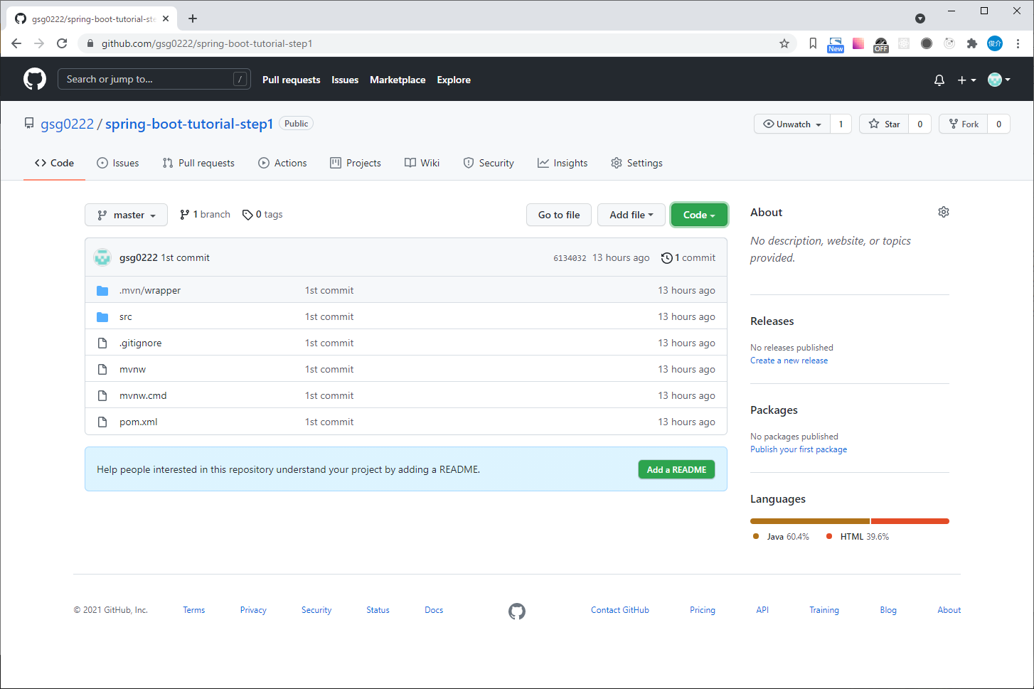Switch to the Issues tab
1034x689 pixels.
pyautogui.click(x=117, y=163)
